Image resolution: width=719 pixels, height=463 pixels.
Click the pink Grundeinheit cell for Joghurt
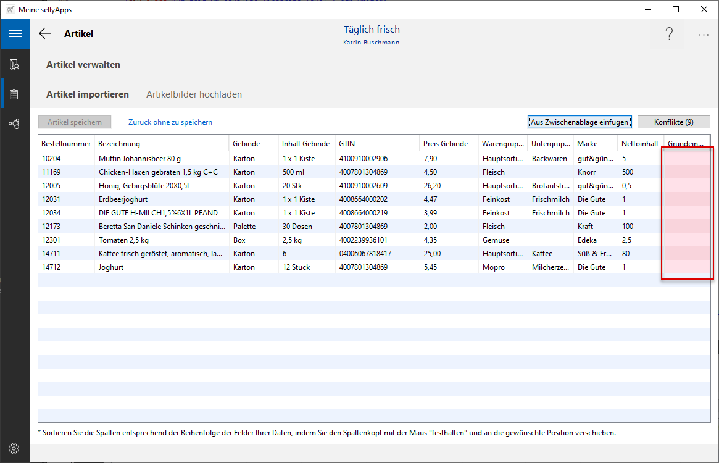pyautogui.click(x=686, y=267)
